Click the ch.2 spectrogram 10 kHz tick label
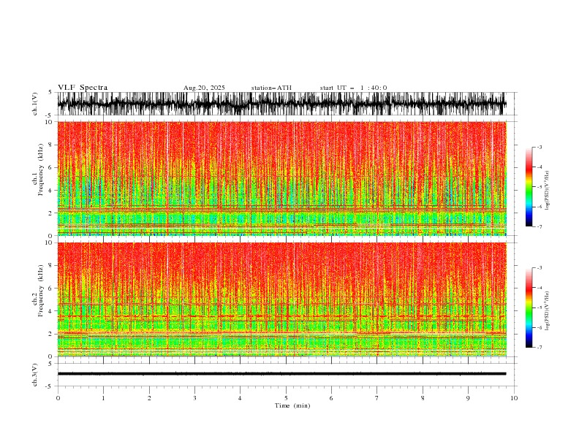This screenshot has width=579, height=447. (x=50, y=242)
